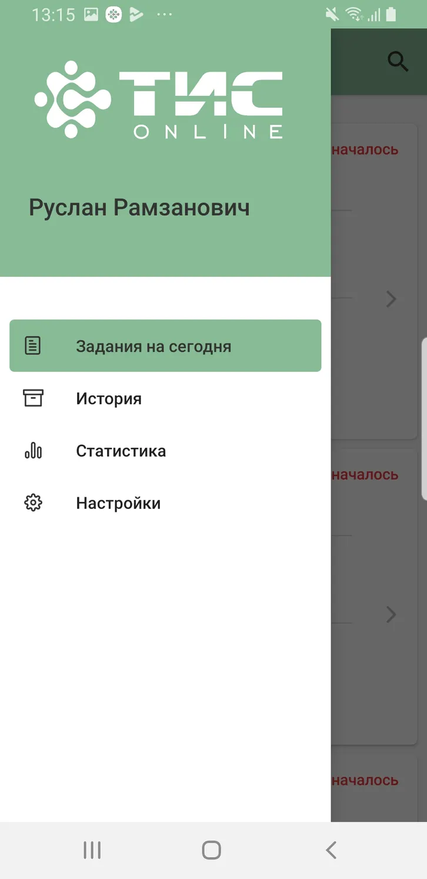This screenshot has width=427, height=879.
Task: Click the bar chart icon beside Статистика
Action: tap(33, 451)
